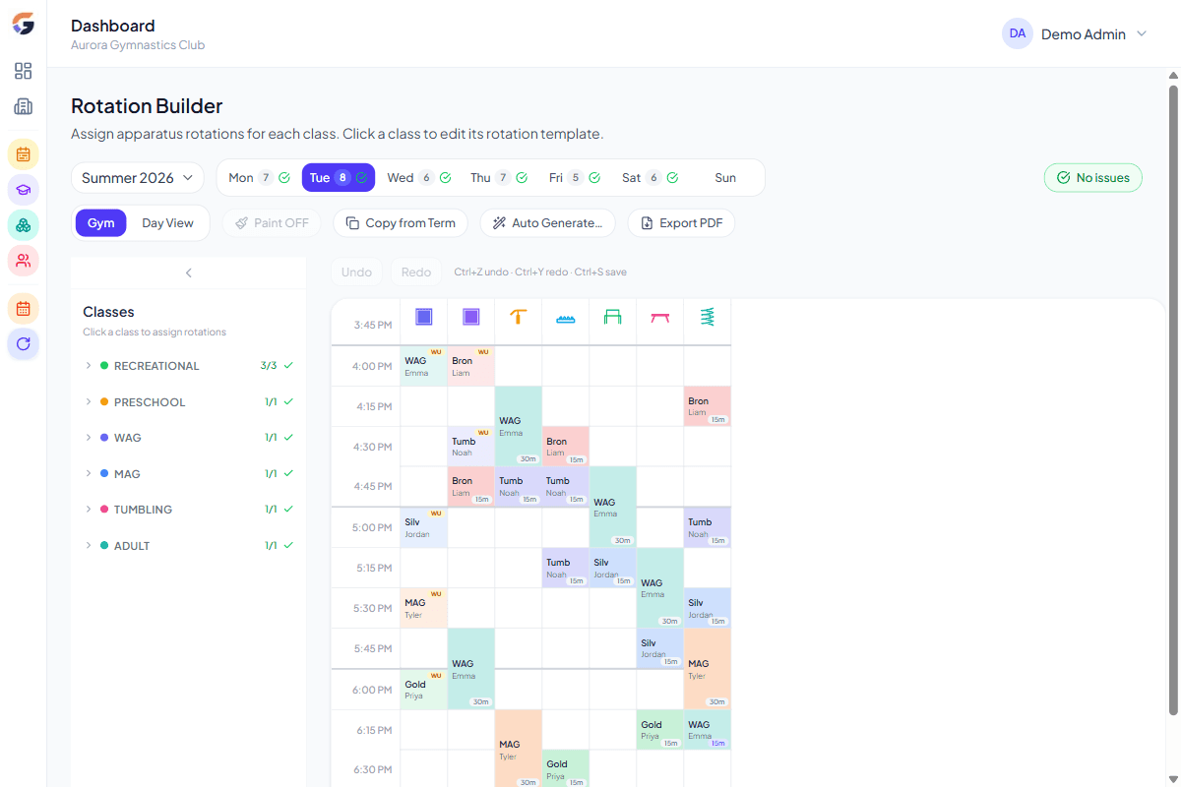The height and width of the screenshot is (787, 1181).
Task: Switch to the Sun day tab
Action: tap(725, 178)
